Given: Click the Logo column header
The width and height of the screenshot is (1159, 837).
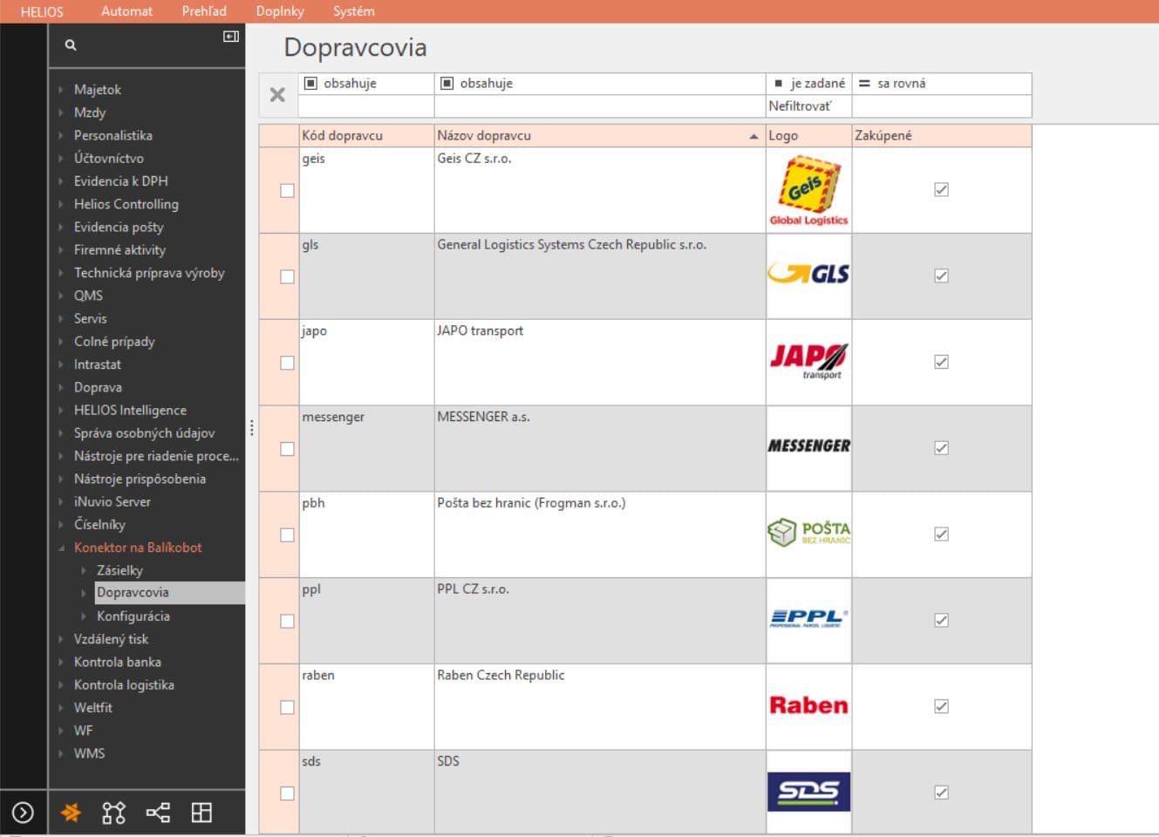Looking at the screenshot, I should pyautogui.click(x=808, y=136).
